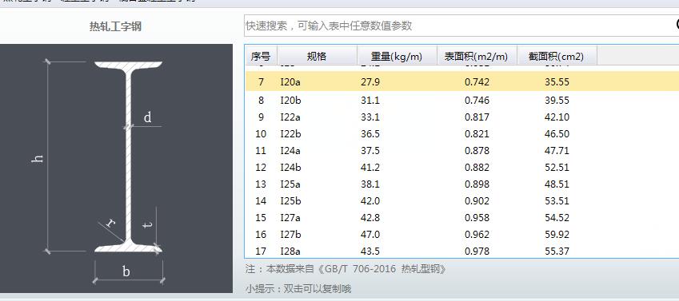The image size is (679, 301).
Task: Select the I24a specification cell
Action: 290,150
